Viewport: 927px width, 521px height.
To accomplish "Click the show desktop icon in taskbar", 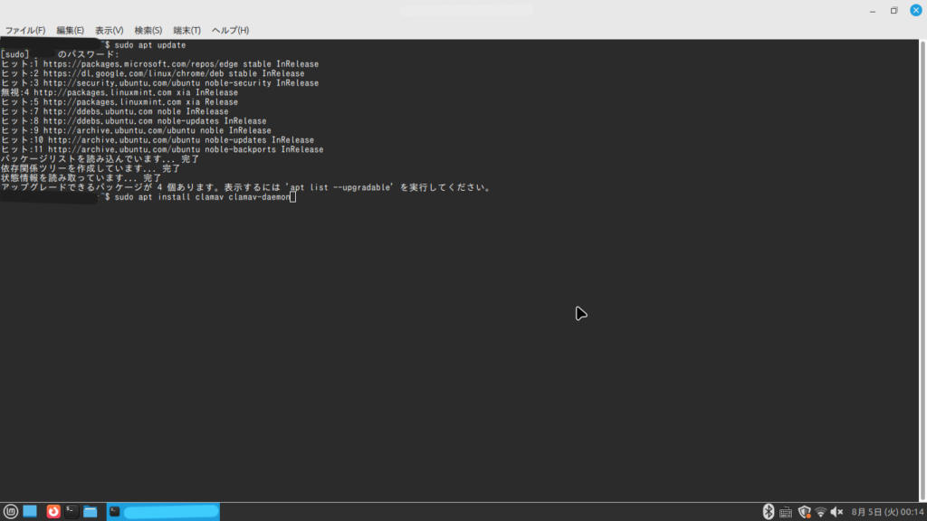I will tap(30, 511).
